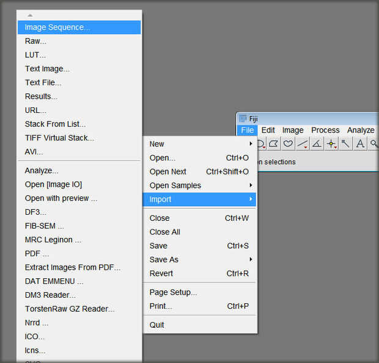
Task: Select the Polygon selection tool
Action: pos(273,144)
